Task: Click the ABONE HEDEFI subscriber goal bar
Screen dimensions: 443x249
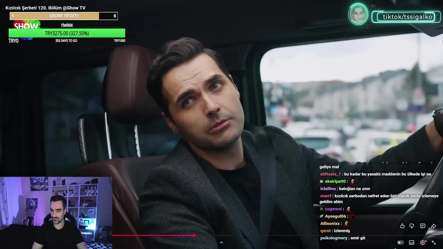Action: click(x=64, y=16)
